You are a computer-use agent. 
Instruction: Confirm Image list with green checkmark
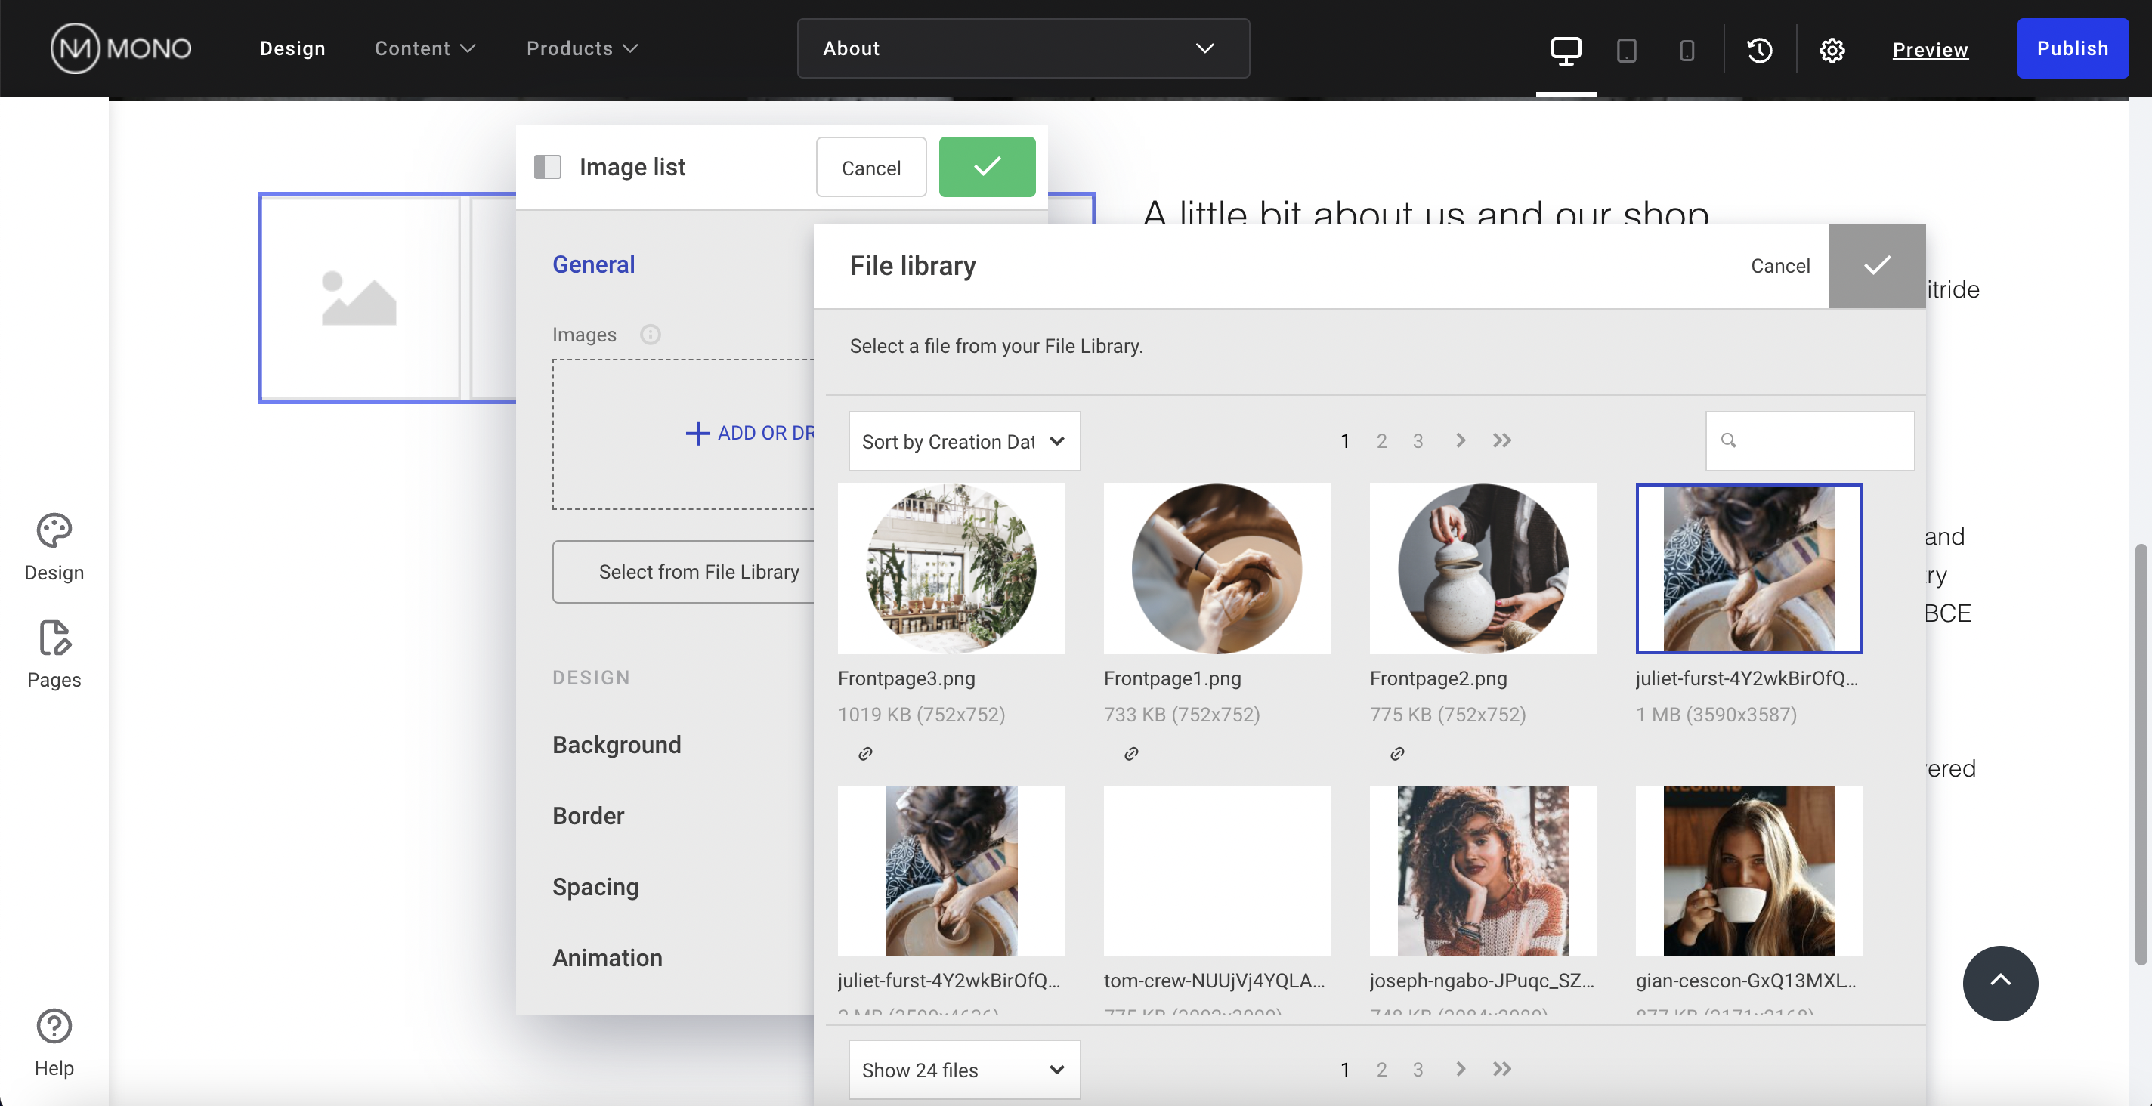point(987,167)
